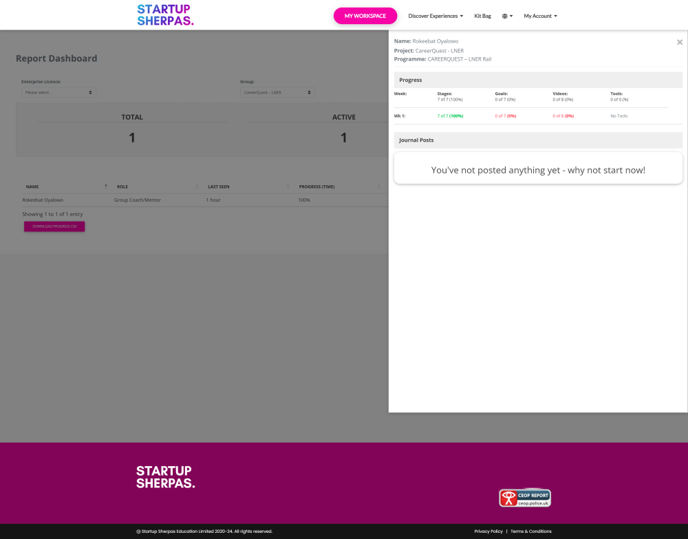This screenshot has height=539, width=688.
Task: Click the 100% progress table cell
Action: (303, 200)
